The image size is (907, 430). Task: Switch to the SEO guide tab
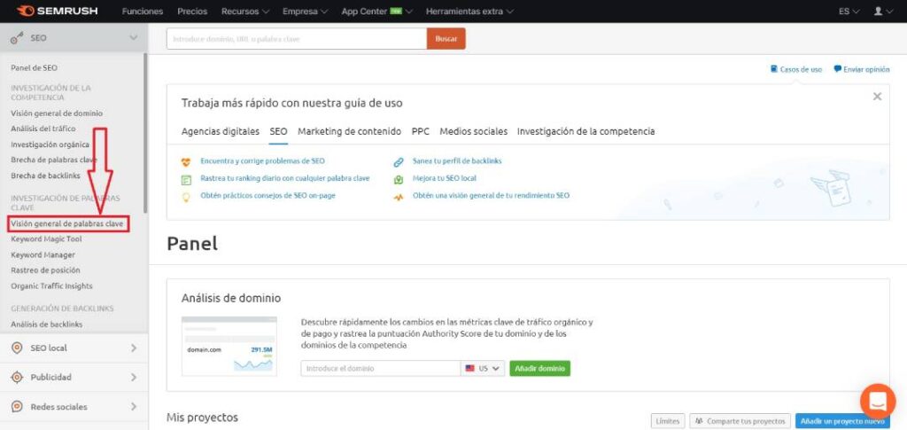click(x=278, y=131)
